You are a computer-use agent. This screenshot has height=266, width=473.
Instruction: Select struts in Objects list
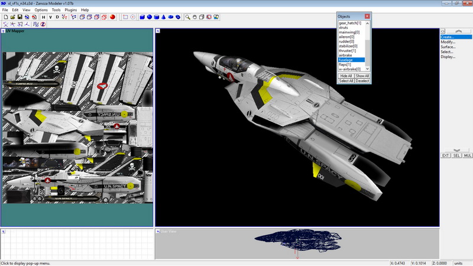pyautogui.click(x=351, y=27)
